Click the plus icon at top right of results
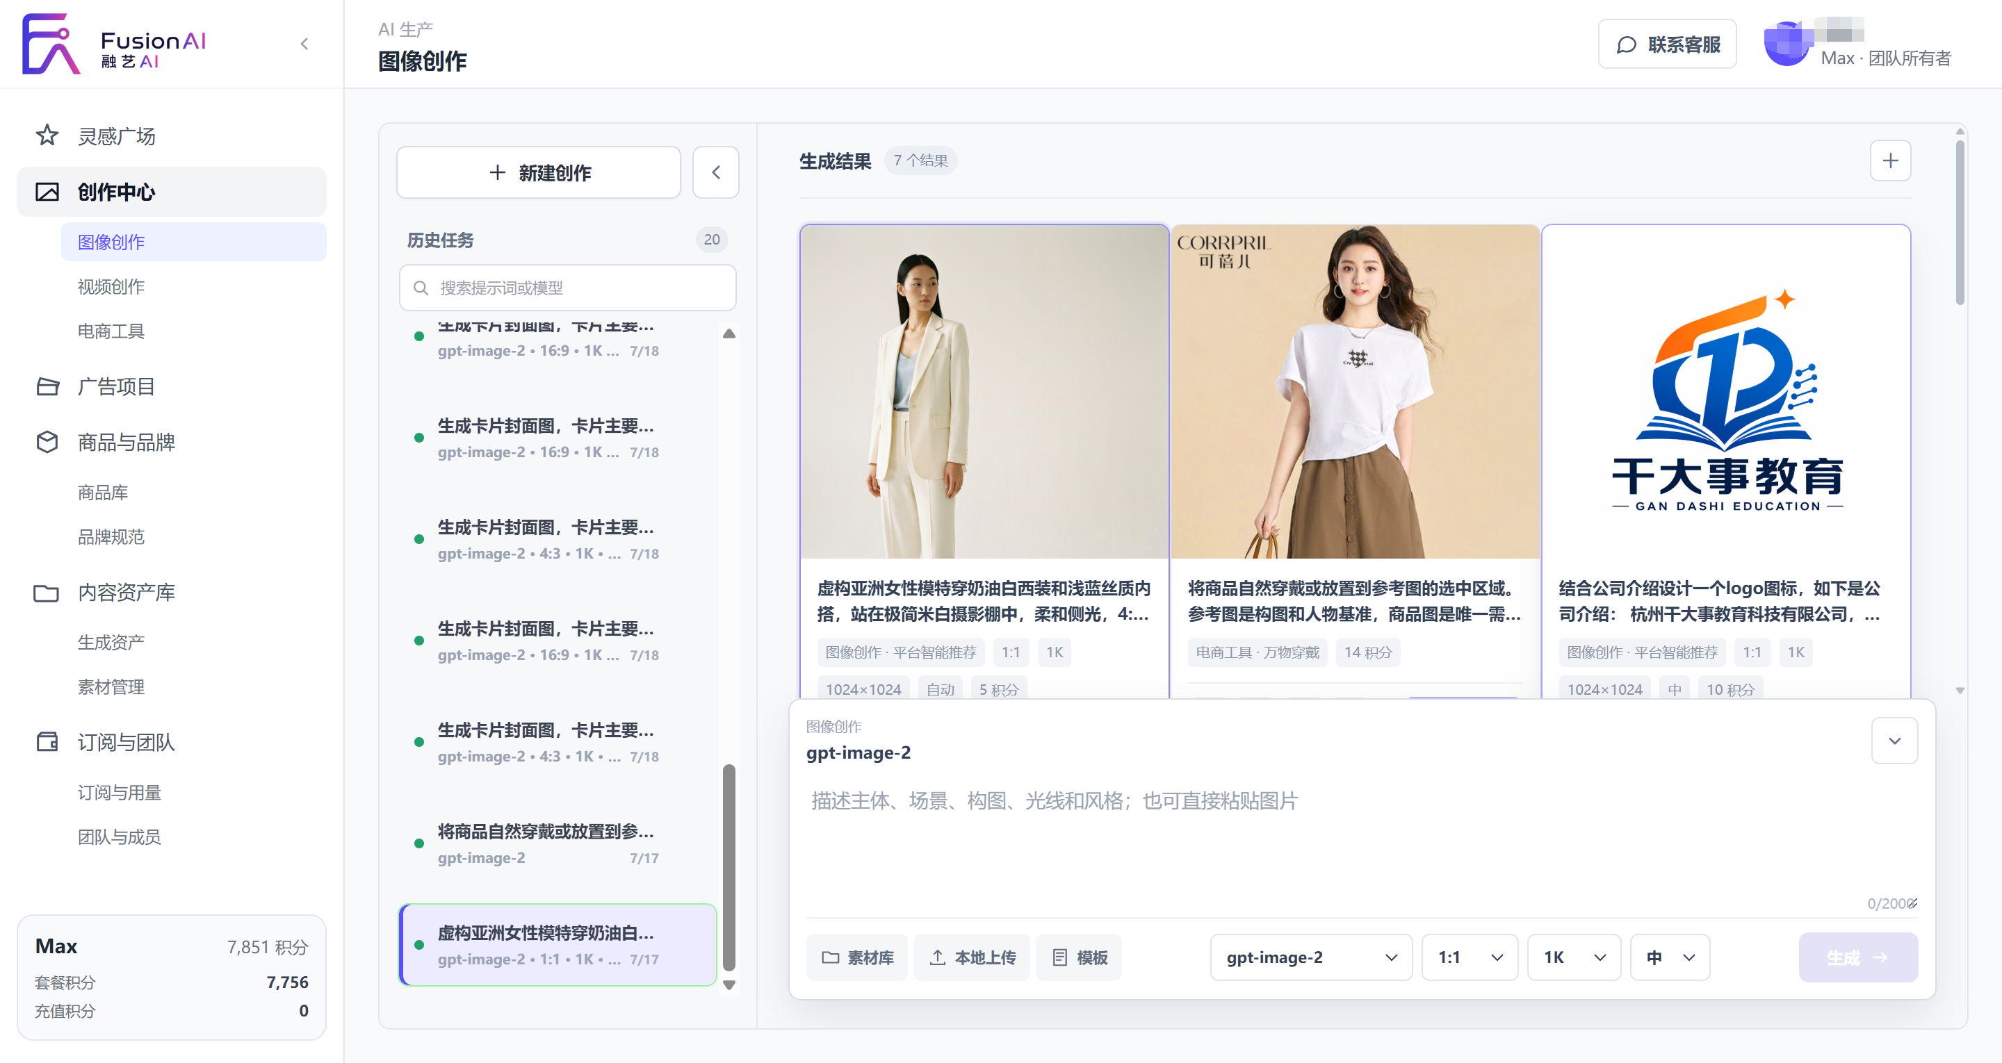Viewport: 2002px width, 1063px height. point(1890,161)
